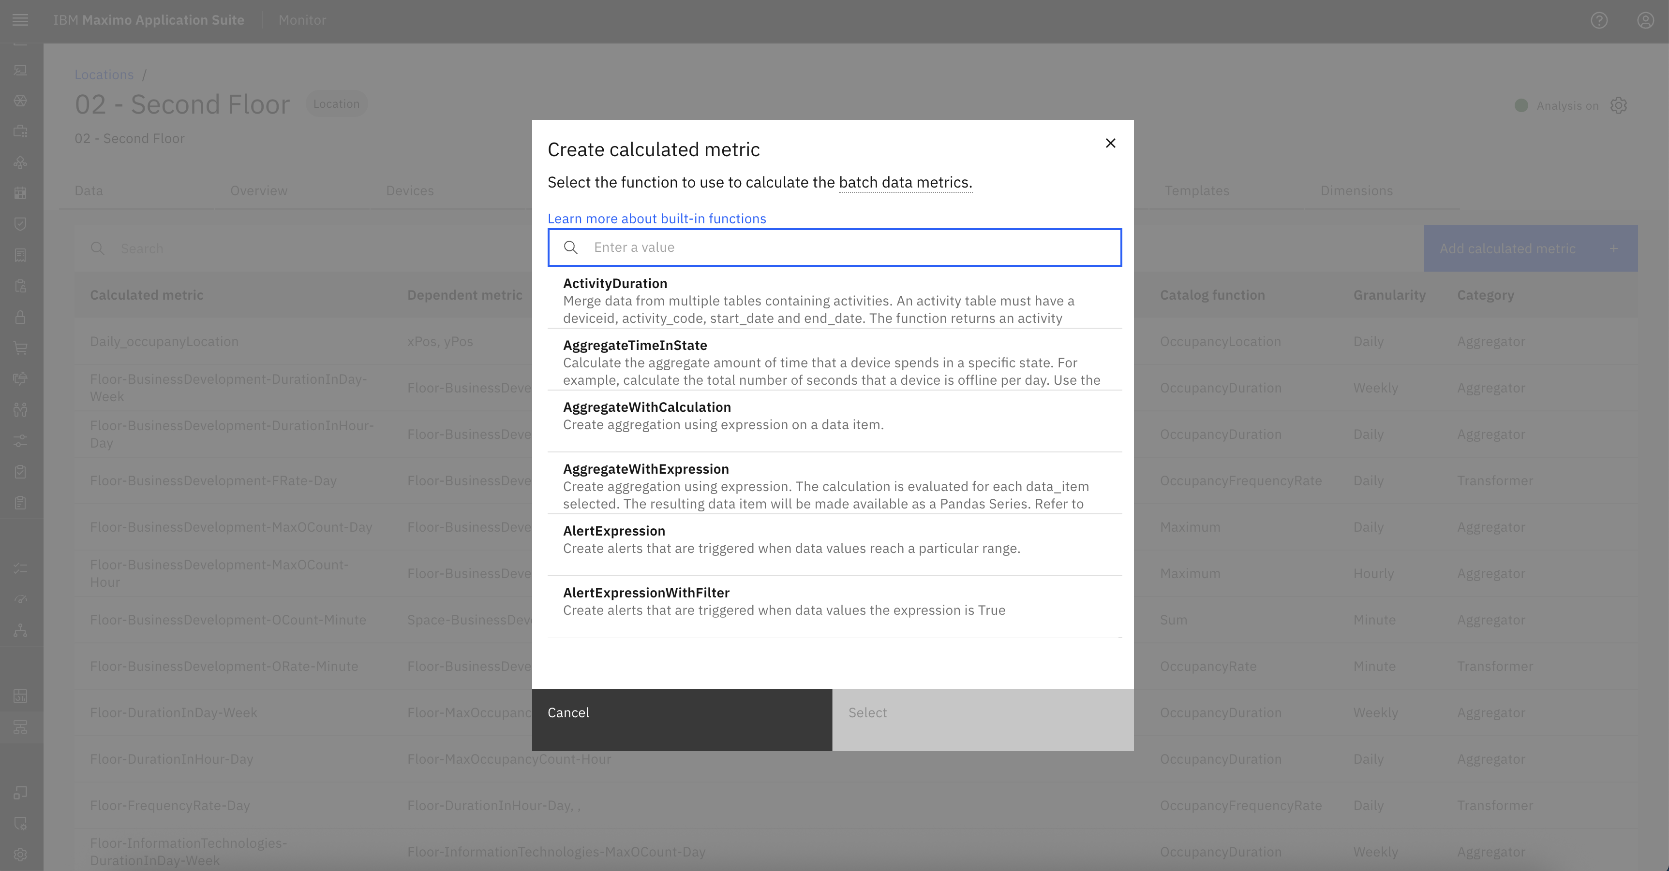Screen dimensions: 1669x871
Task: Click the Analysis on status indicator
Action: 1556,105
